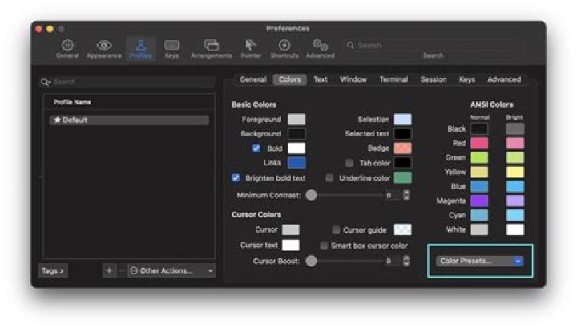This screenshot has width=577, height=329.
Task: Open the ANSI Blue bright swatch
Action: pyautogui.click(x=515, y=186)
